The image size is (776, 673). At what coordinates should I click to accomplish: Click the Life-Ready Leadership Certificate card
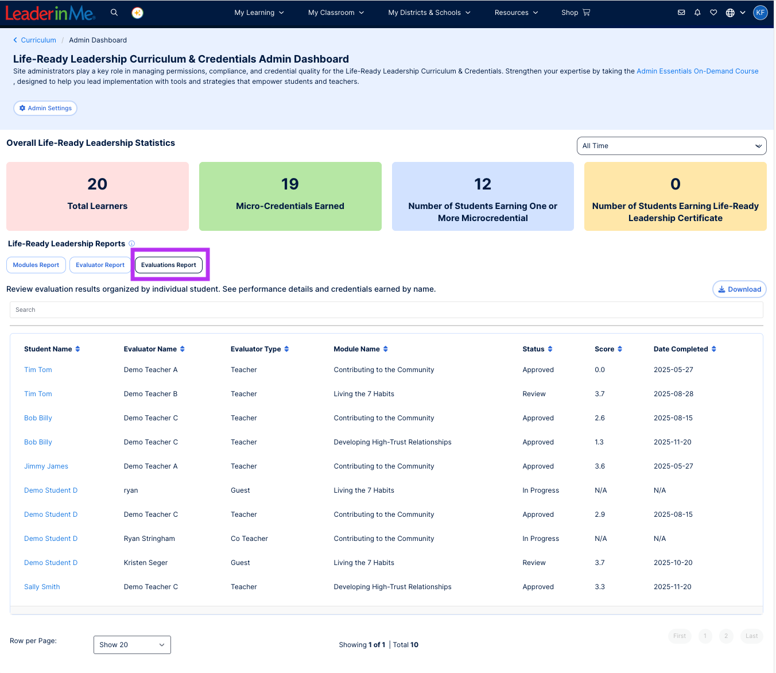click(x=676, y=196)
